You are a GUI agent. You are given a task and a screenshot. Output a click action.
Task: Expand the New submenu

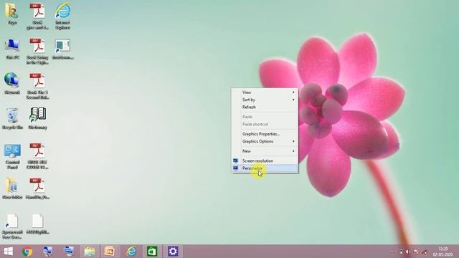(x=265, y=151)
